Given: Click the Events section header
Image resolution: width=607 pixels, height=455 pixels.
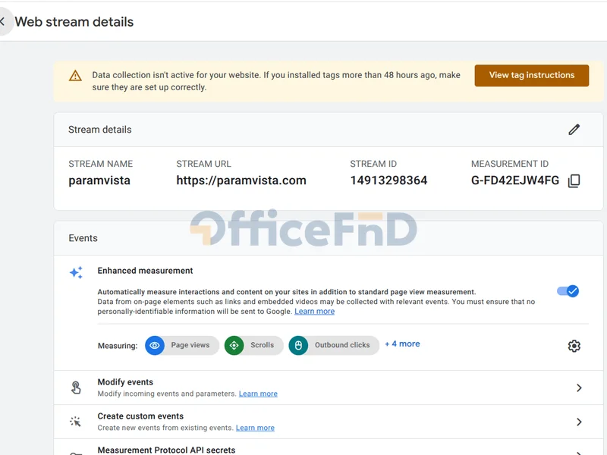Looking at the screenshot, I should click(83, 238).
